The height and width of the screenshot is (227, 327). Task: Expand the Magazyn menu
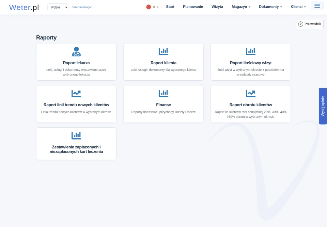coord(241,7)
